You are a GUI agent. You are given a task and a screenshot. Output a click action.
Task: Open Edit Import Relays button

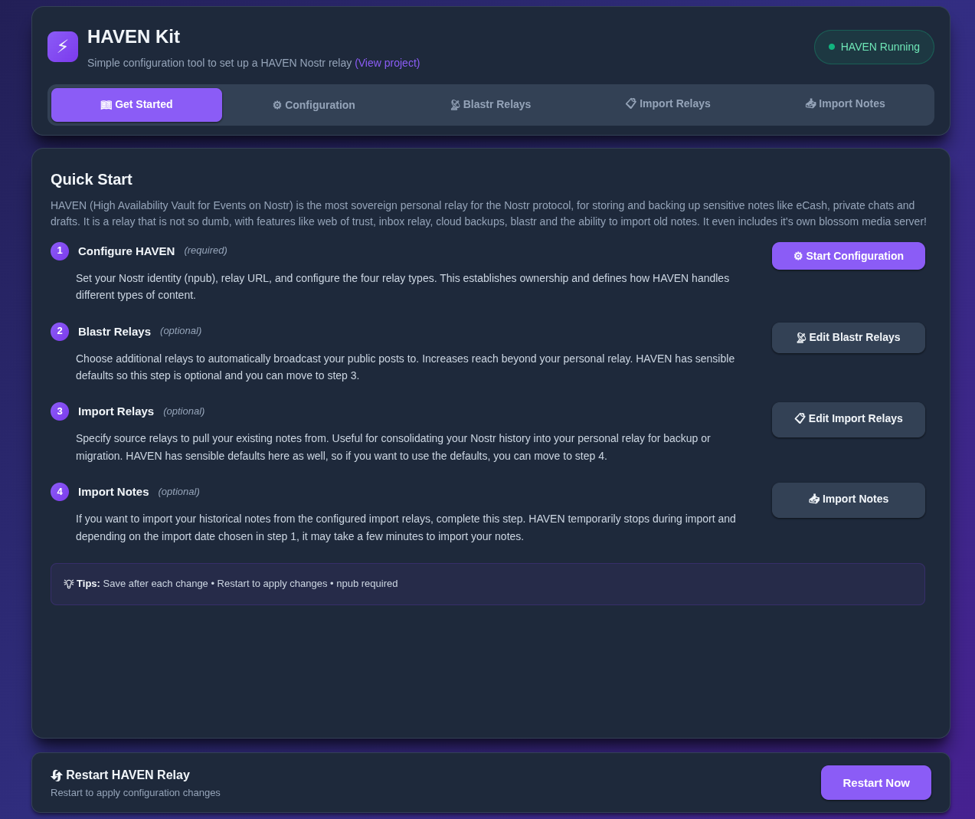click(x=848, y=419)
